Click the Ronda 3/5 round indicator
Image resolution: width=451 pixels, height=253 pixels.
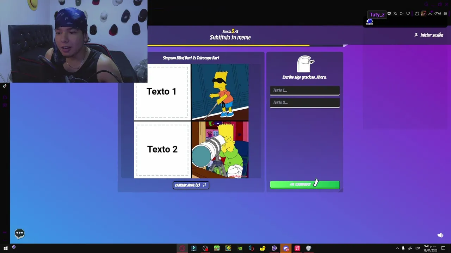(x=230, y=31)
